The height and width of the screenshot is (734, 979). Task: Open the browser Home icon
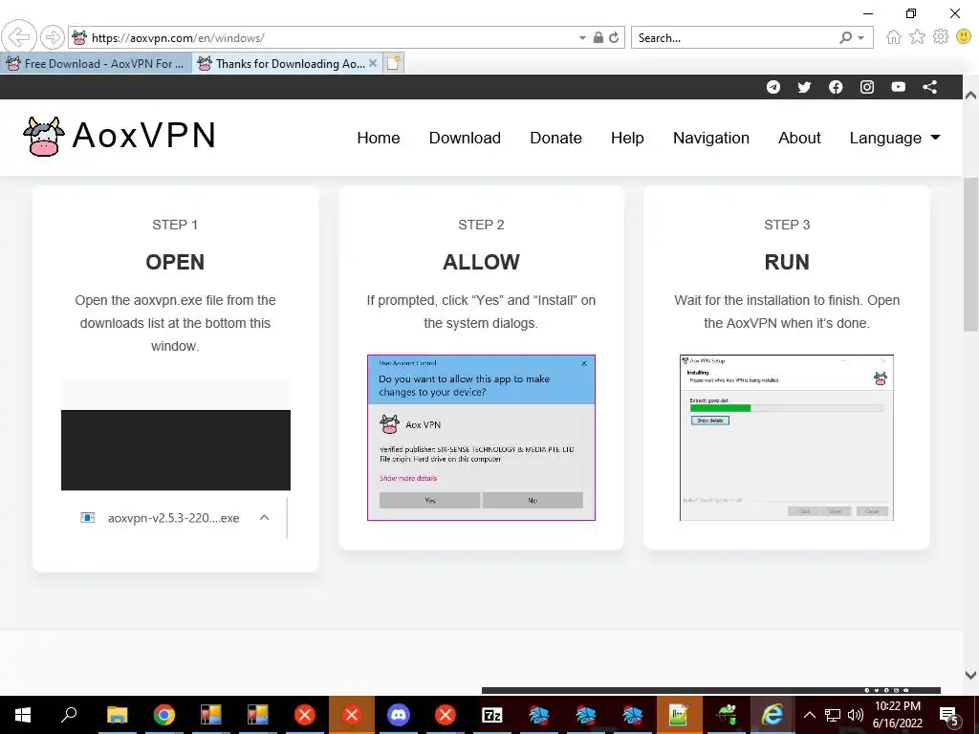(894, 37)
